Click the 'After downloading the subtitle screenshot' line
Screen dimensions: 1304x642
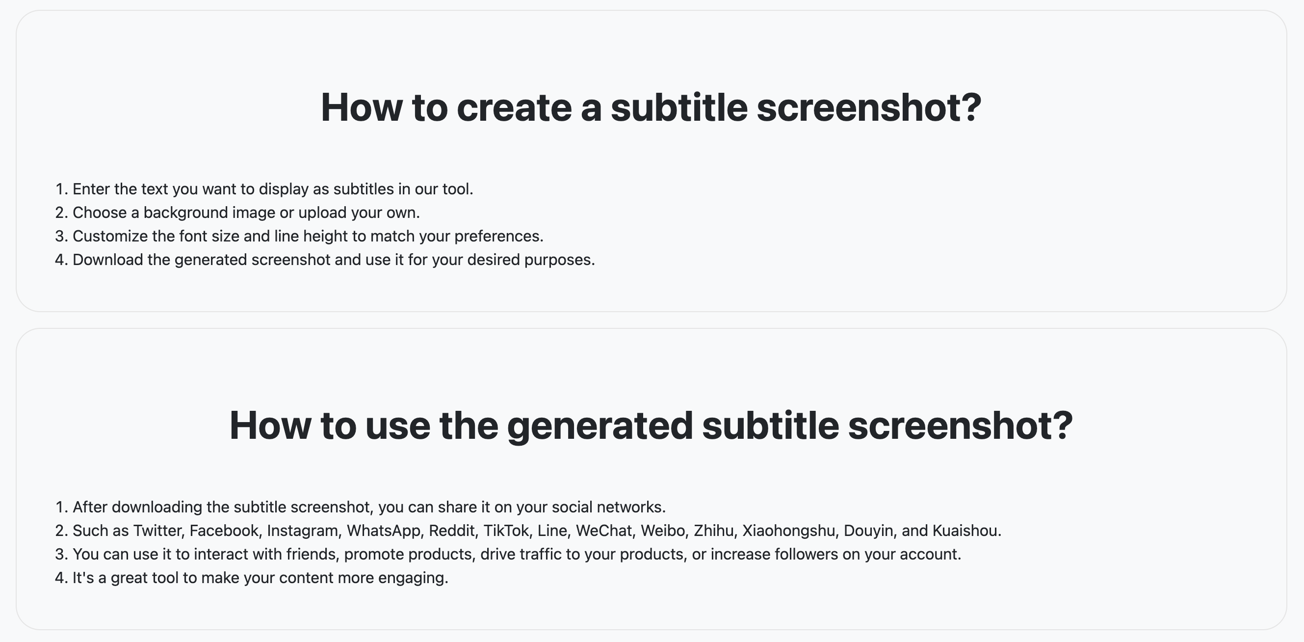[x=369, y=507]
